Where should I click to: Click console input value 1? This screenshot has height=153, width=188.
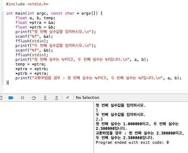pyautogui.click(x=97, y=110)
